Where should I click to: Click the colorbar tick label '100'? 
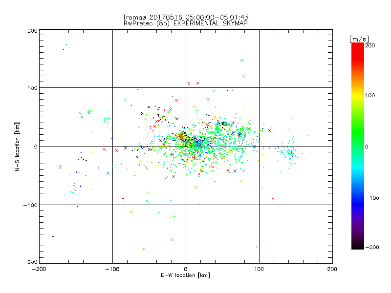[370, 95]
